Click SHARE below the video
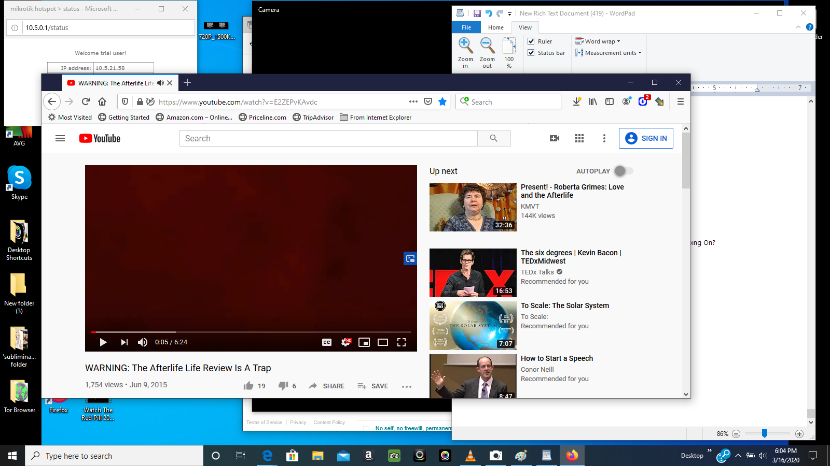 (327, 386)
